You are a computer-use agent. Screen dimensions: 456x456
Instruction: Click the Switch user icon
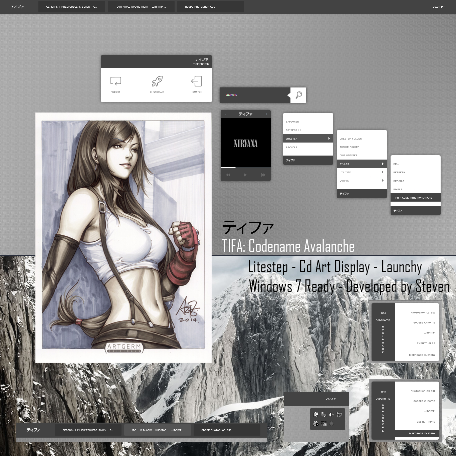[x=197, y=81]
